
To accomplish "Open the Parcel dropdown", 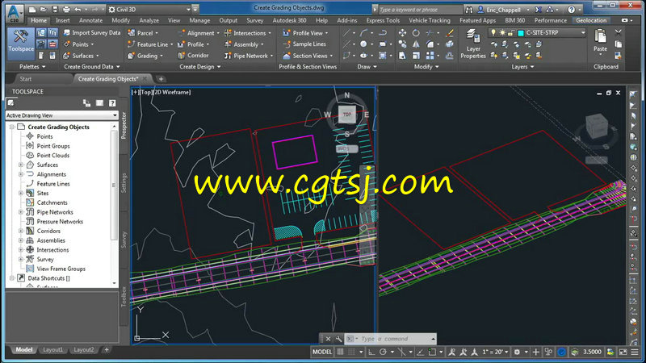I will 143,32.
